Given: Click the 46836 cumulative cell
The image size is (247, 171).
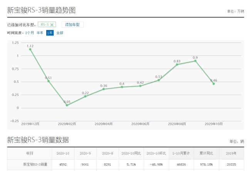Looking at the screenshot, I should click(181, 164).
